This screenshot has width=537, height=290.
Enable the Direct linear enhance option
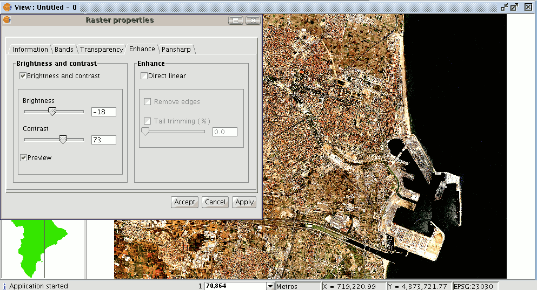coord(144,76)
